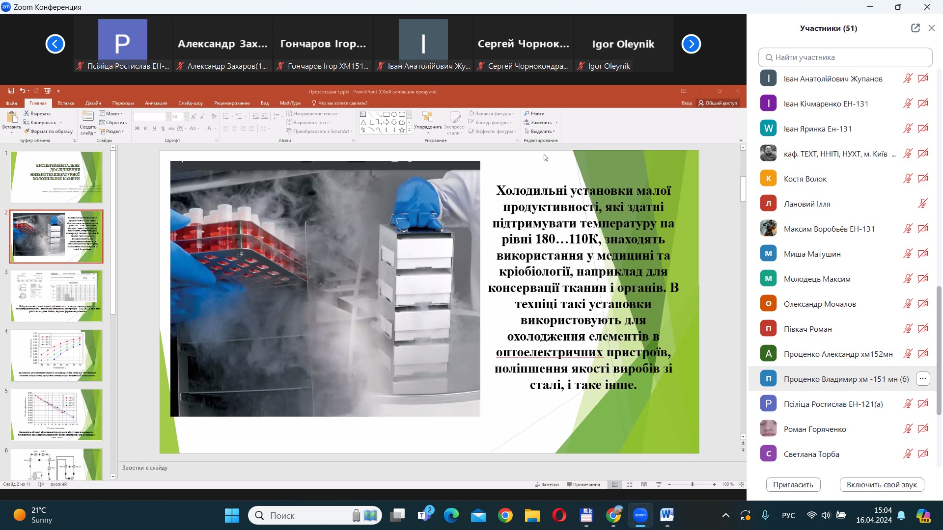
Task: Click the PowerPoint save icon
Action: point(11,91)
